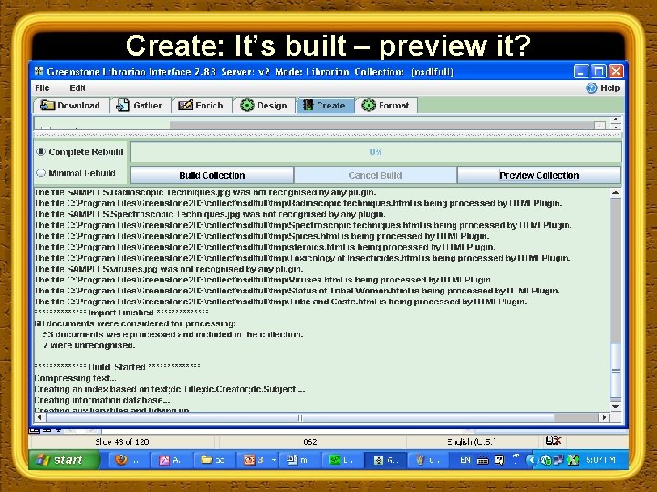
Task: Click the Cancel Build button
Action: [375, 175]
